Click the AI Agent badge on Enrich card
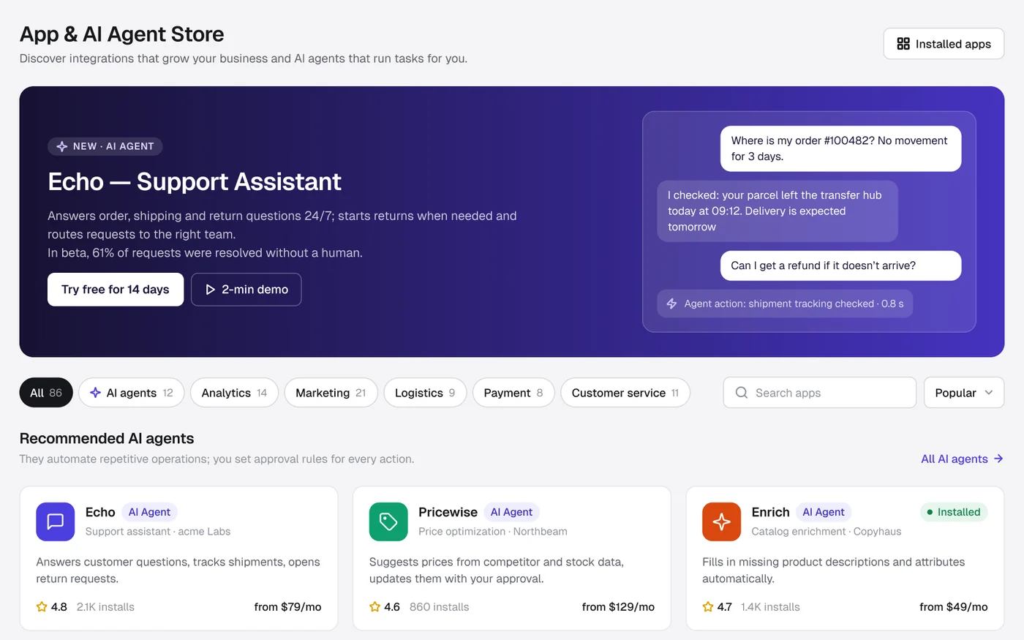This screenshot has width=1024, height=640. coord(824,512)
